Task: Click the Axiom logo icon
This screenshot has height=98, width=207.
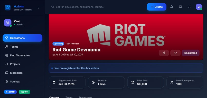Action: click(7, 7)
